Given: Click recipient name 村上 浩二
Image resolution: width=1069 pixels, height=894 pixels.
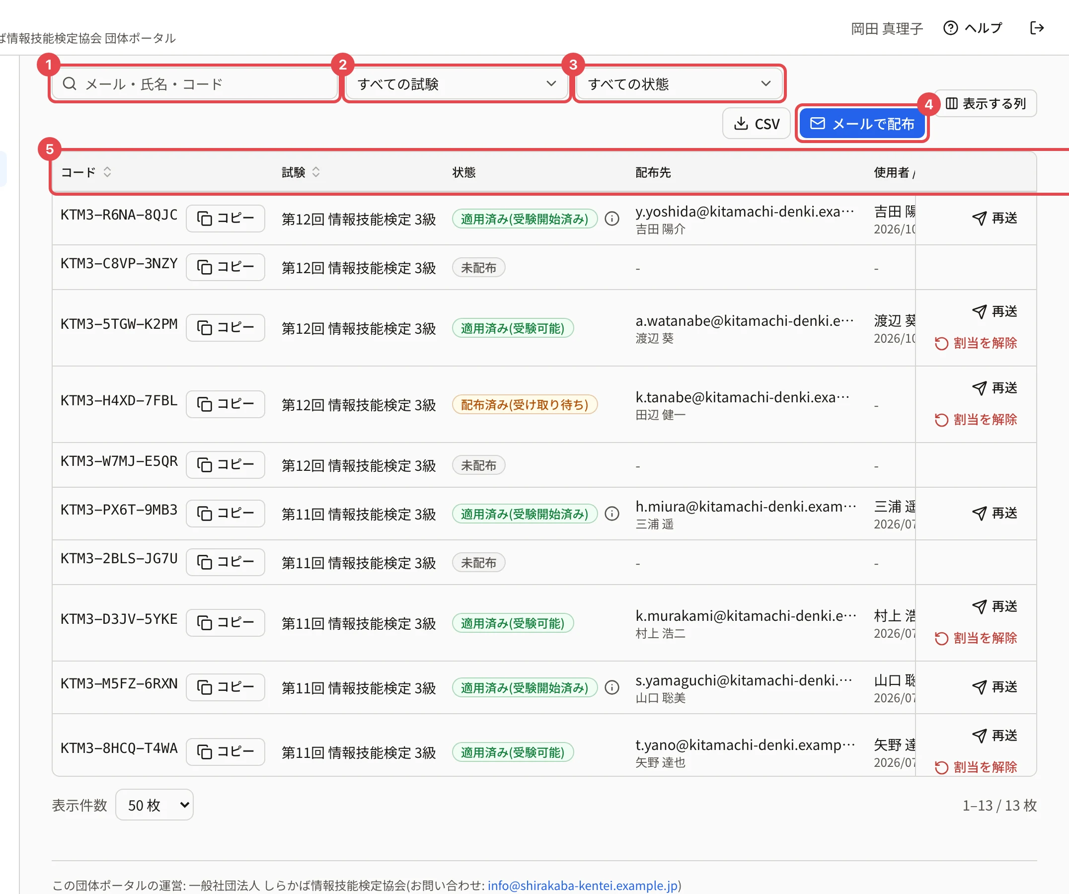Looking at the screenshot, I should coord(660,633).
